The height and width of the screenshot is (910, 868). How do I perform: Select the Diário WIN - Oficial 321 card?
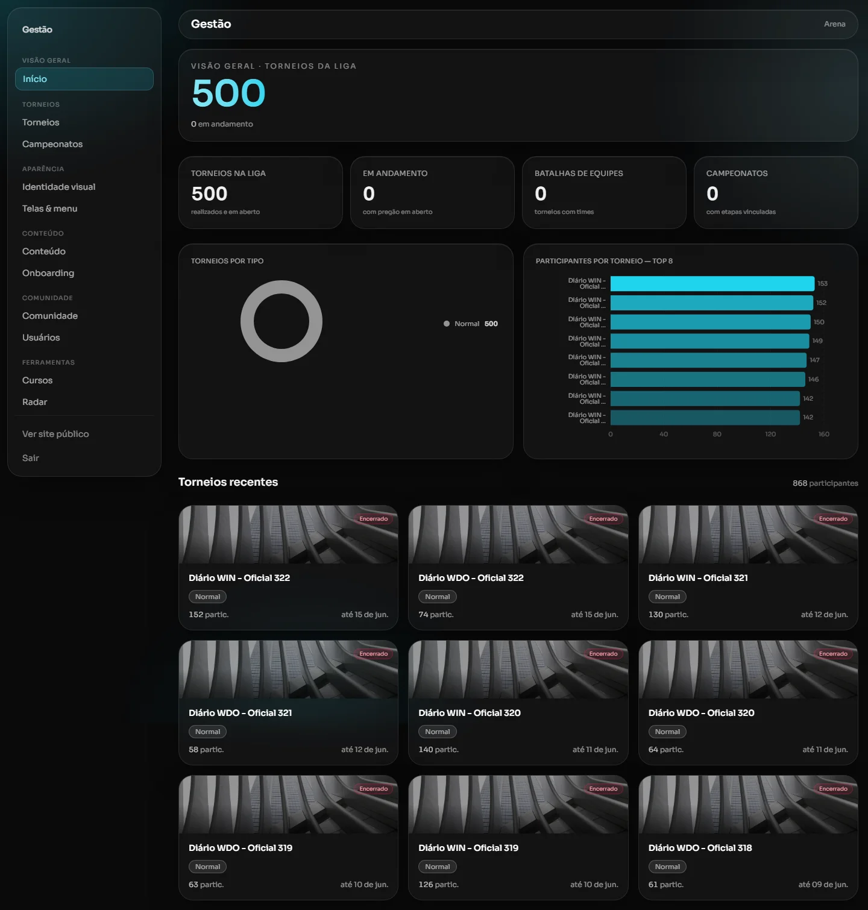tap(748, 568)
